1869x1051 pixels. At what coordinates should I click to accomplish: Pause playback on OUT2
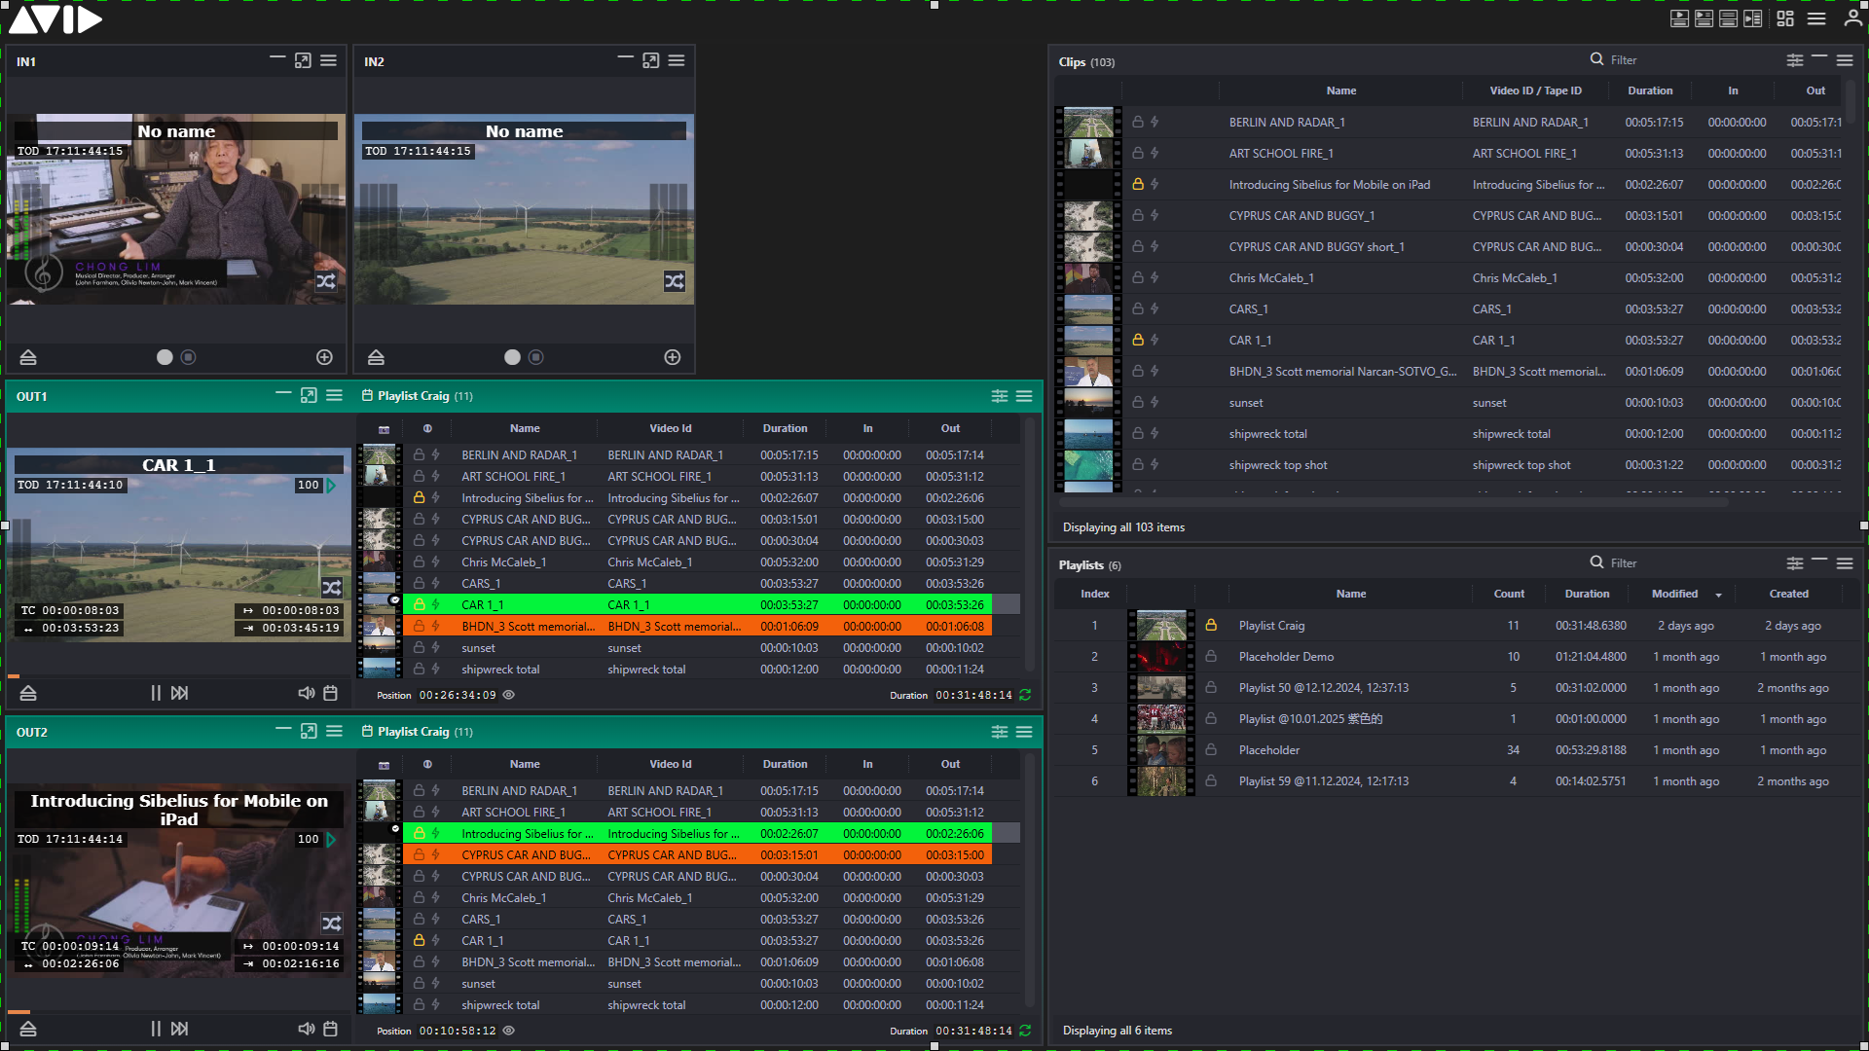tap(156, 1029)
